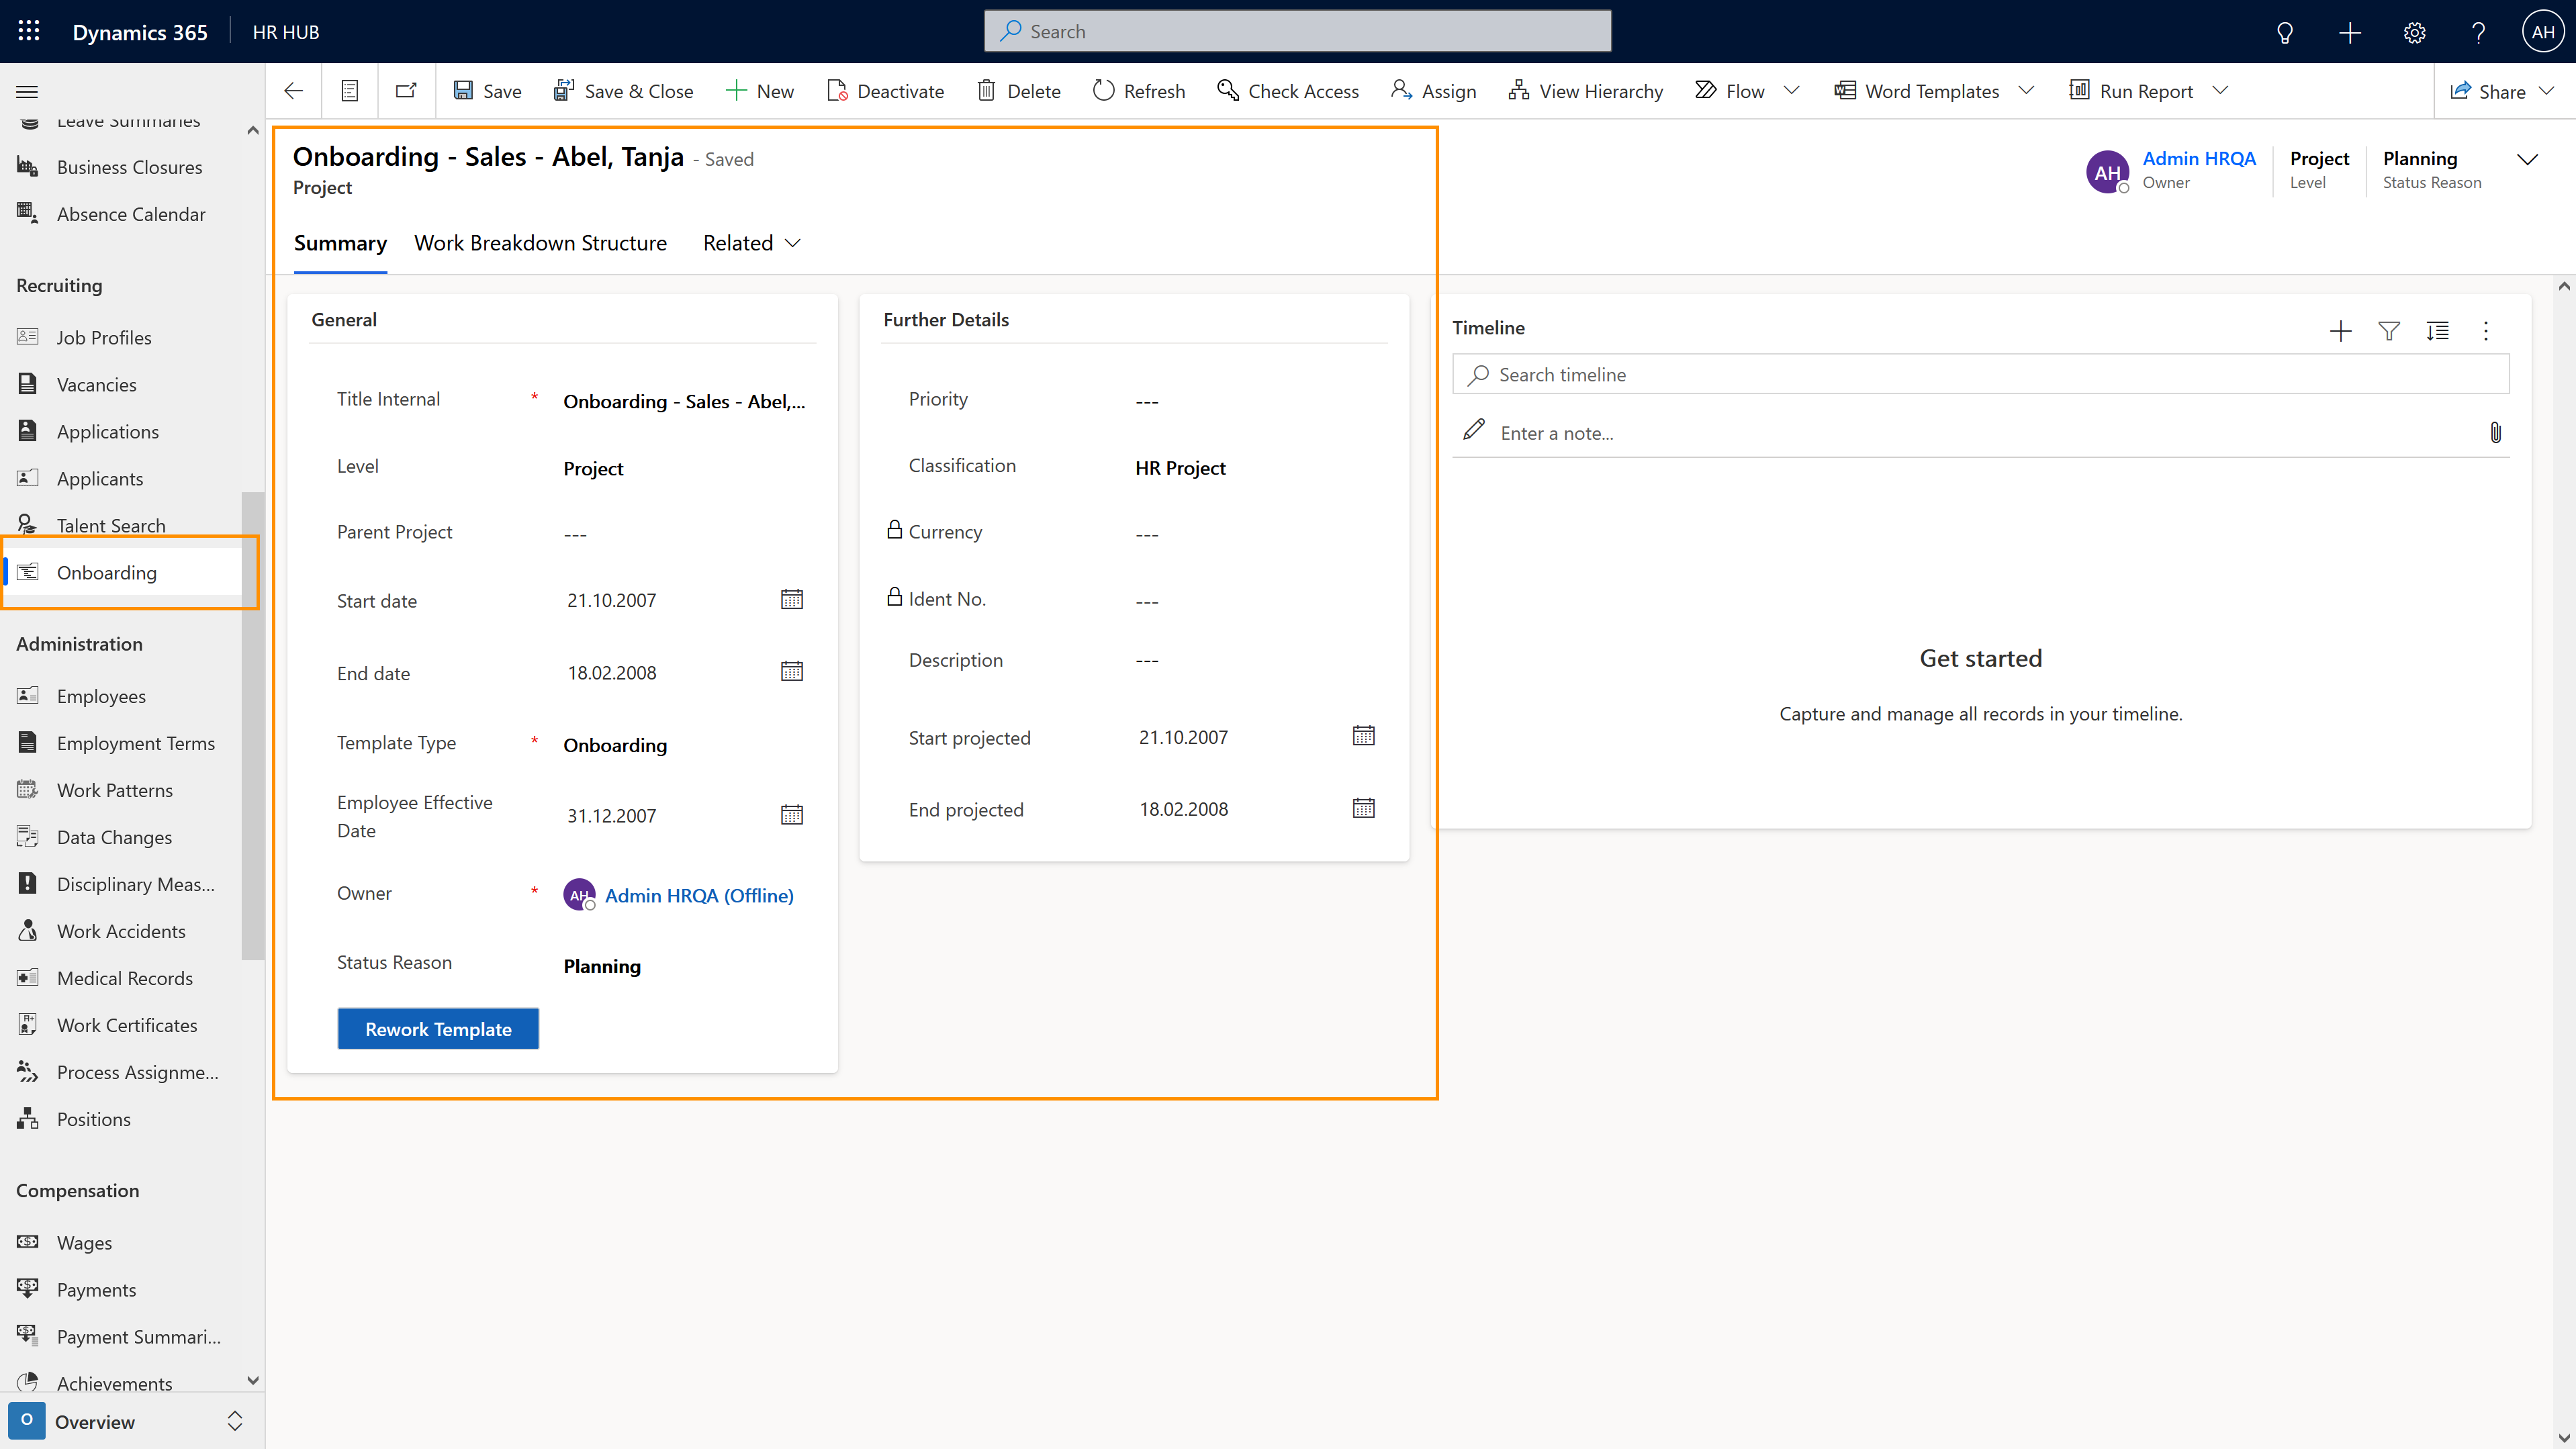Toggle the hamburger site map menu
This screenshot has width=2576, height=1449.
(x=27, y=91)
